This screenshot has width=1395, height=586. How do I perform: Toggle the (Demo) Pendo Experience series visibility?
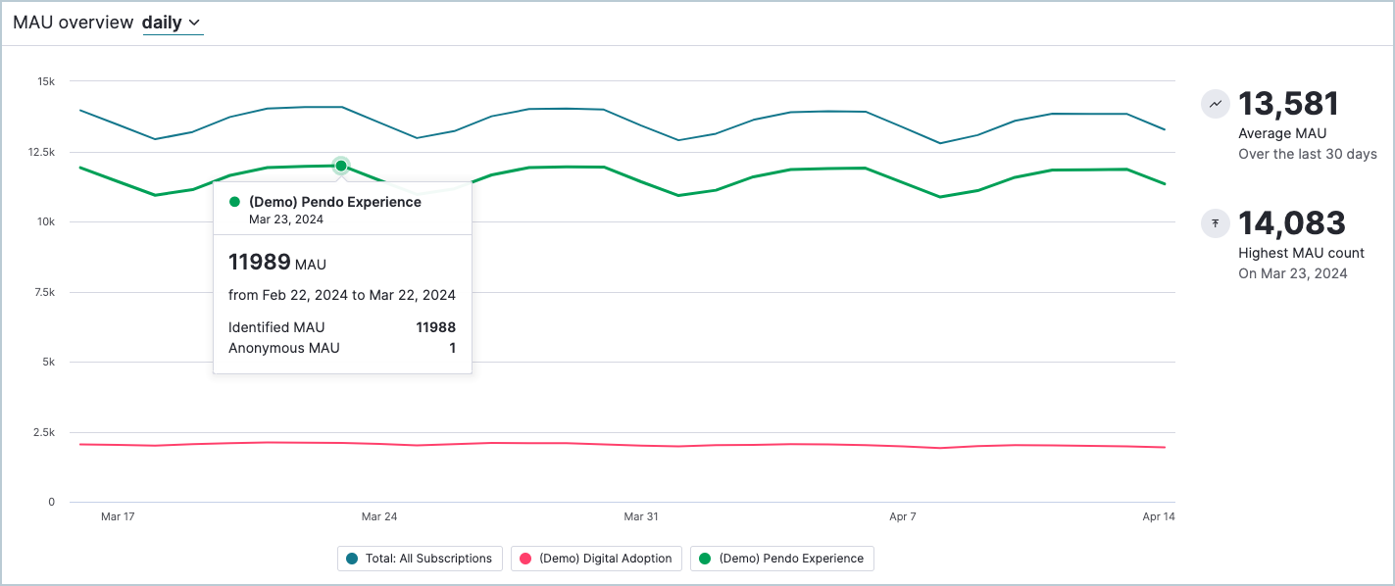pos(781,558)
